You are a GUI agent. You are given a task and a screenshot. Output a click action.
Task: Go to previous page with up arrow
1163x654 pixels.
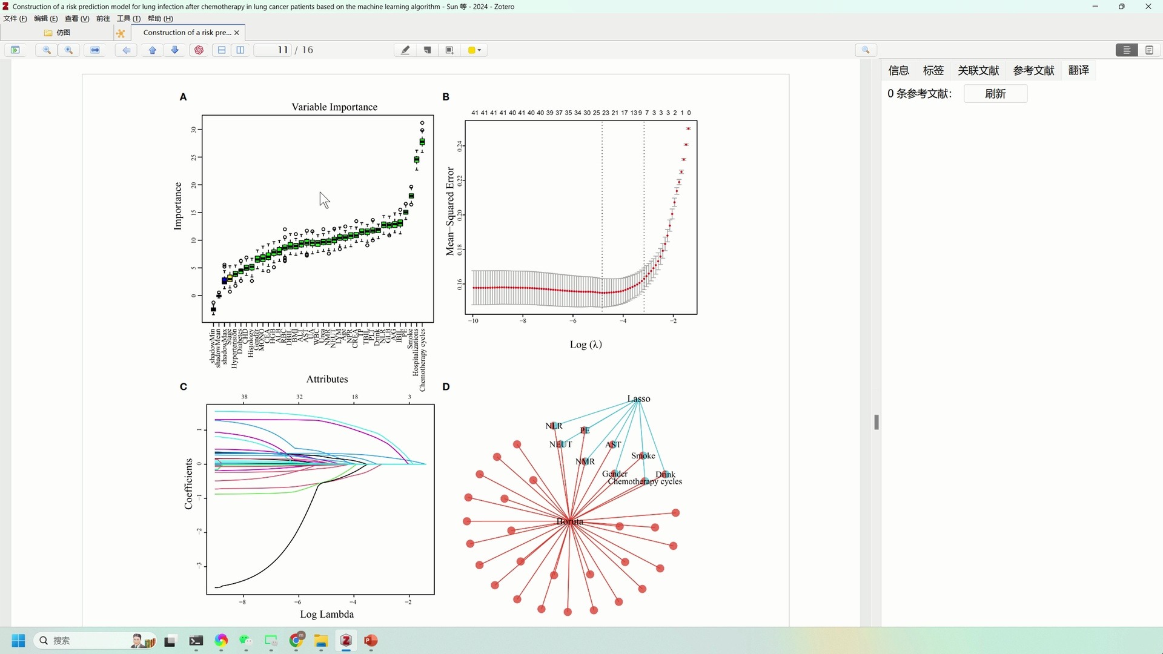point(153,50)
